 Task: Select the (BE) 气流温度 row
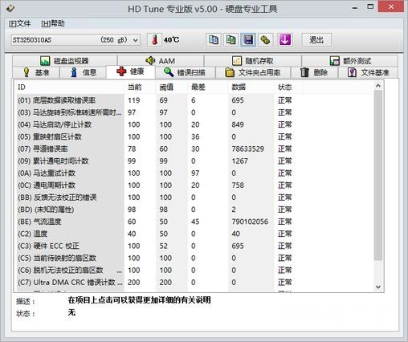point(155,222)
